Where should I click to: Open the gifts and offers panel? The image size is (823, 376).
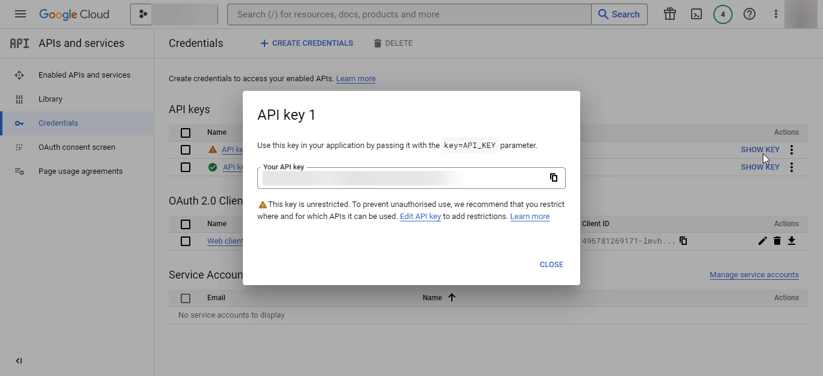click(669, 14)
